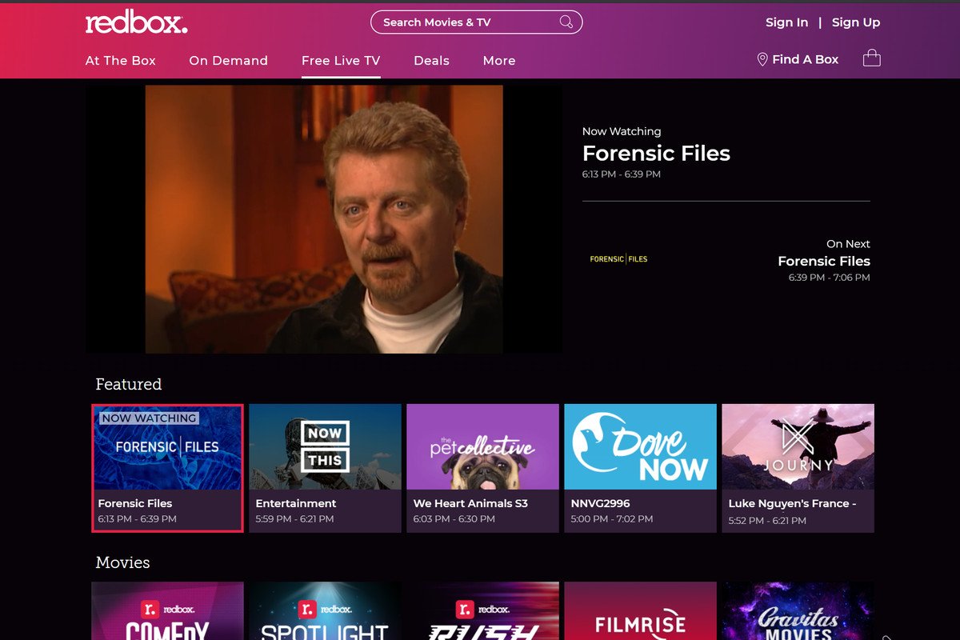
Task: Open the Redbox Spotlight movie channel
Action: coord(325,611)
